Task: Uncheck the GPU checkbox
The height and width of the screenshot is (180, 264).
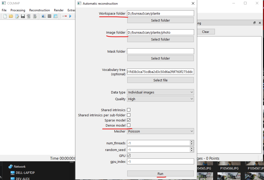Action: click(129, 155)
